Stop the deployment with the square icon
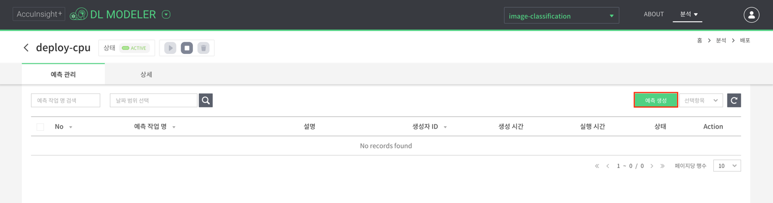 click(x=187, y=48)
